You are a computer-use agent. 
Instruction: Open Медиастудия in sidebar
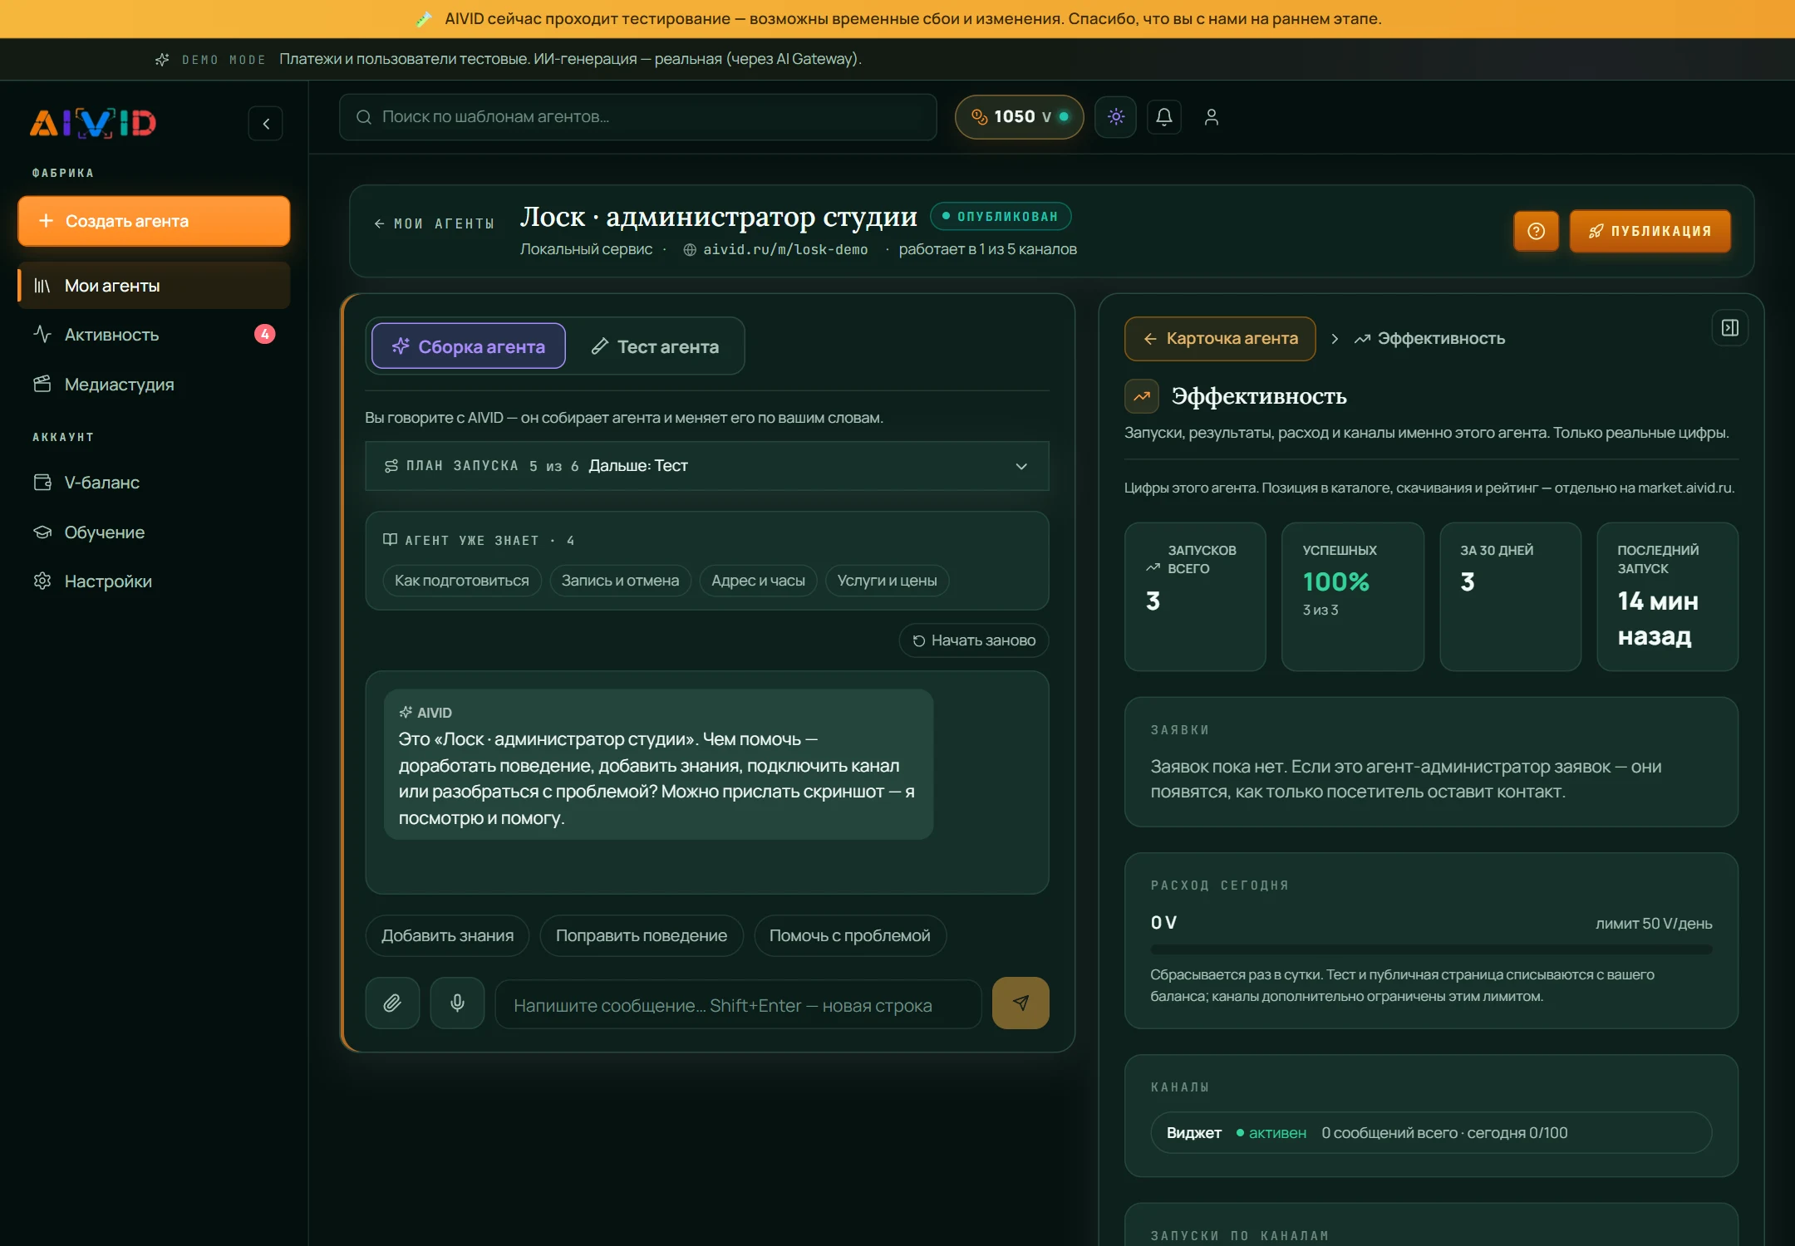click(154, 385)
